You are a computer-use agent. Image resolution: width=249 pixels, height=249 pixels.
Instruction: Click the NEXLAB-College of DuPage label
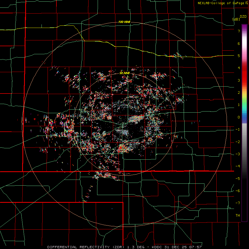[x=221, y=3]
